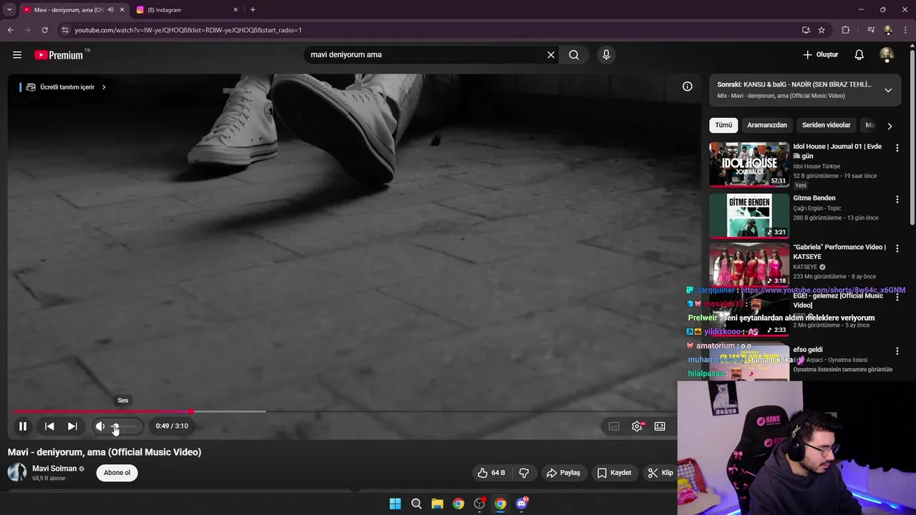Open Mavi Solman channel name link
Screen dimensions: 916x515
[54, 469]
